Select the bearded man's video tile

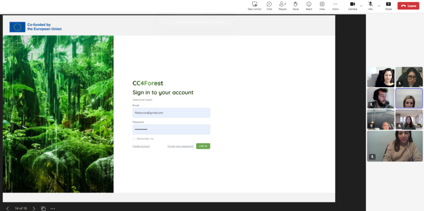click(x=381, y=98)
